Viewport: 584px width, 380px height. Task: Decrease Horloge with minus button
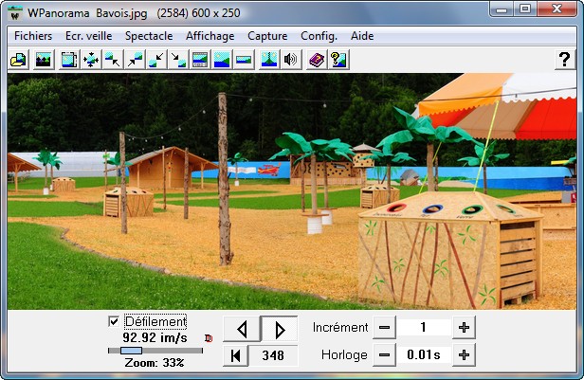384,355
